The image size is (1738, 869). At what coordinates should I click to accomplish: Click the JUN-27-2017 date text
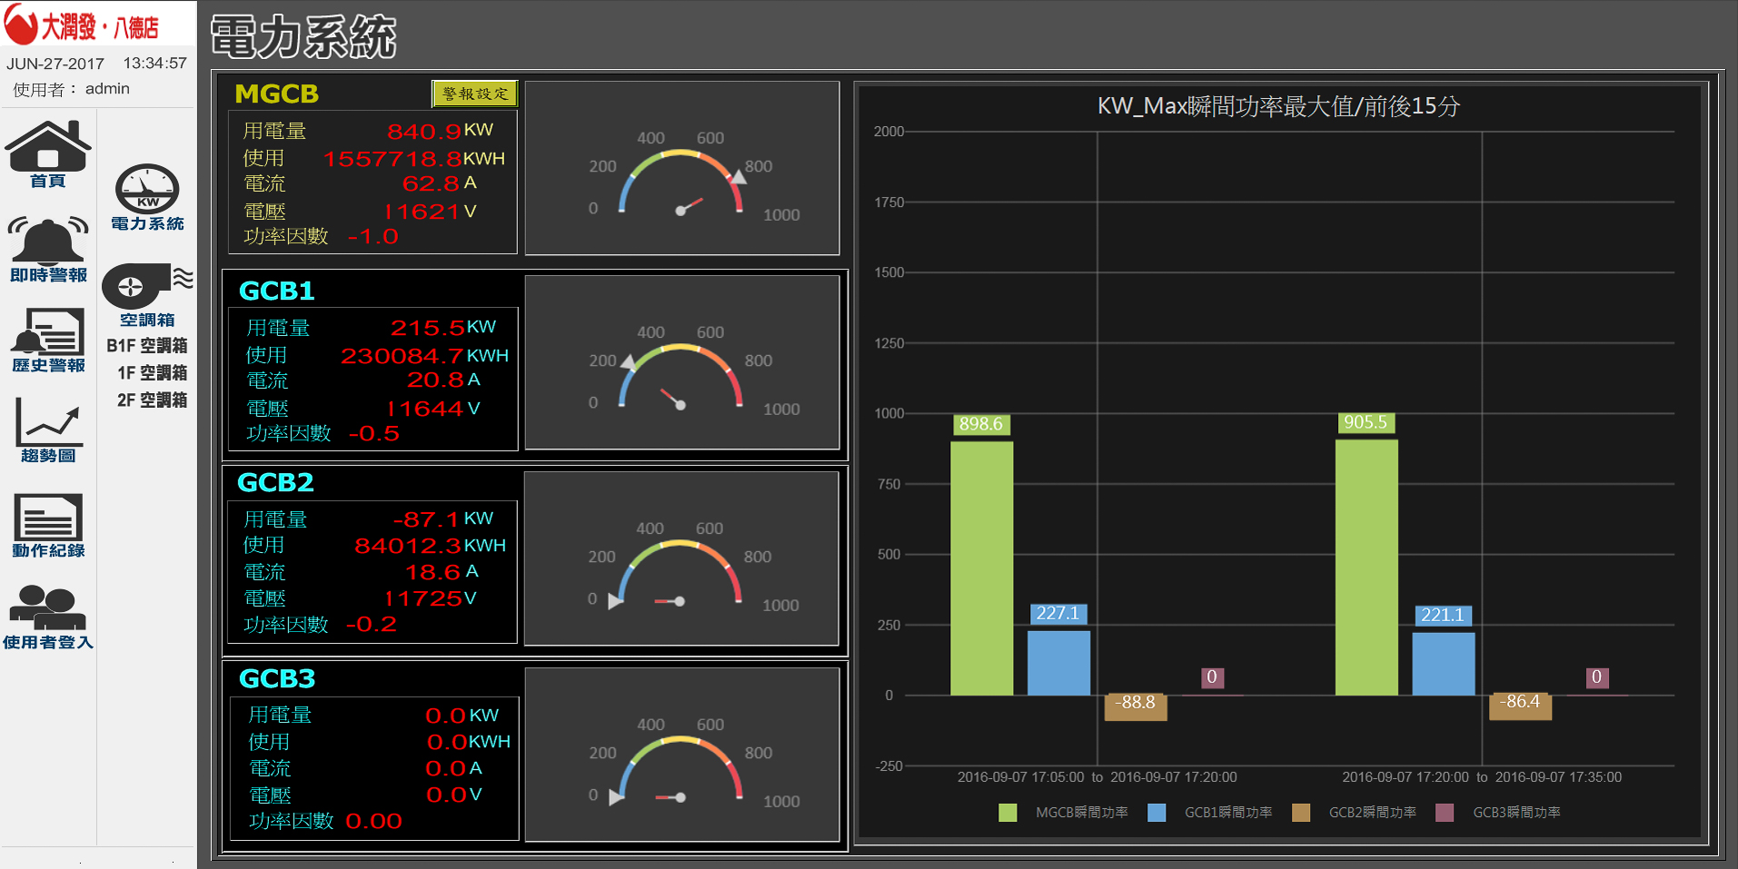[55, 64]
